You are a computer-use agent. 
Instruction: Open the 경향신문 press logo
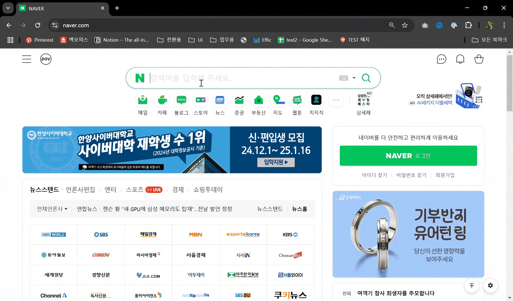coord(101,275)
